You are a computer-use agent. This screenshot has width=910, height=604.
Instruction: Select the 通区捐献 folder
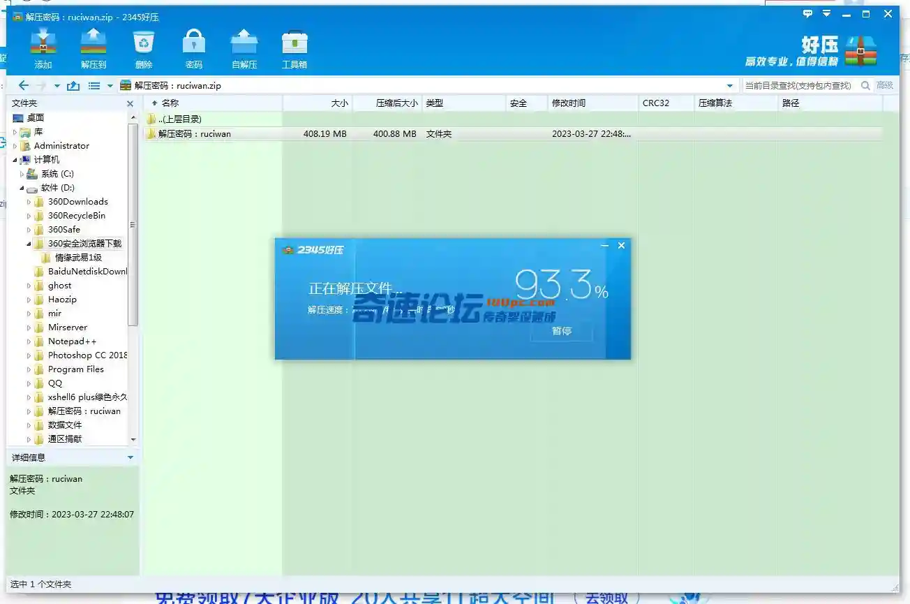click(x=65, y=439)
